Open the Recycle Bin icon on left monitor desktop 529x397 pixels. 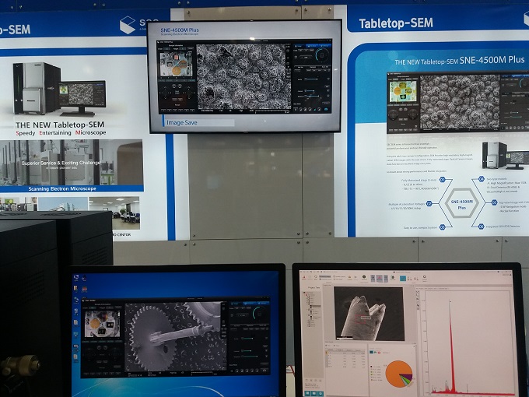(76, 311)
